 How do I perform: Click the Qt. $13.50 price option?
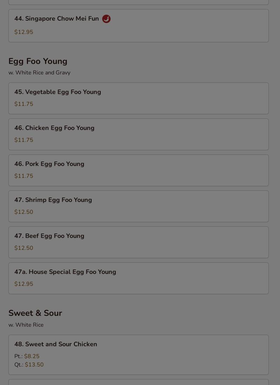(29, 365)
